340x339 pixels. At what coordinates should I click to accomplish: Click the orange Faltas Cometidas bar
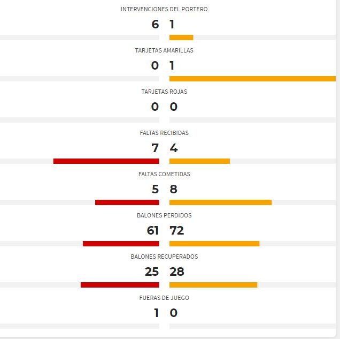click(x=221, y=202)
